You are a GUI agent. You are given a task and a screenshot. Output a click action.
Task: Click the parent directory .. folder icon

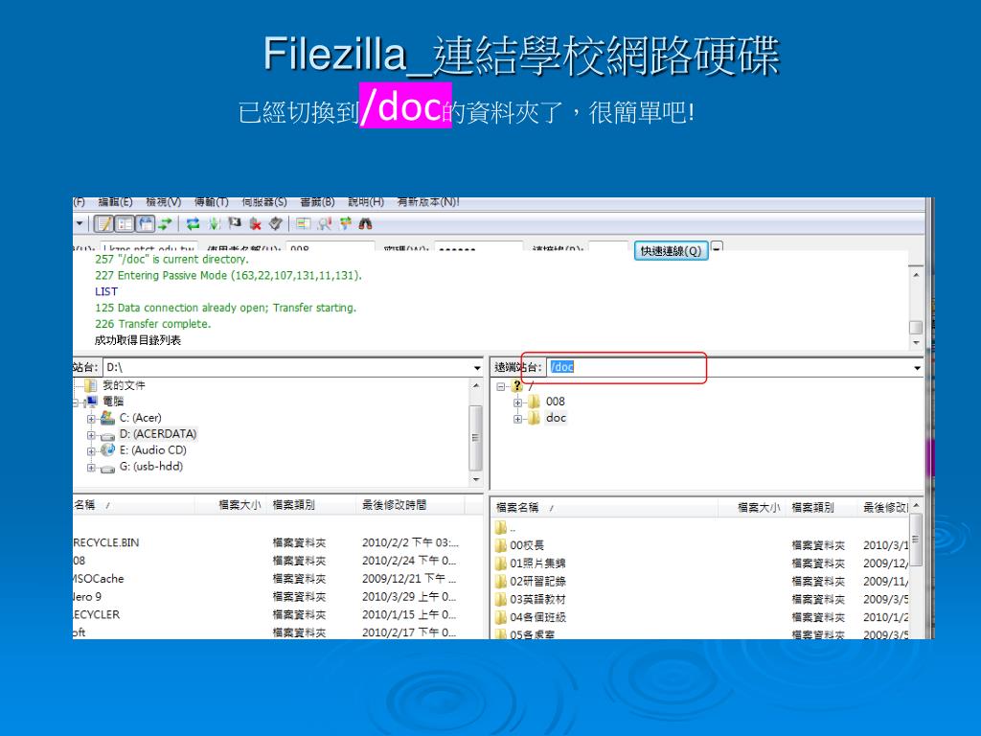500,528
